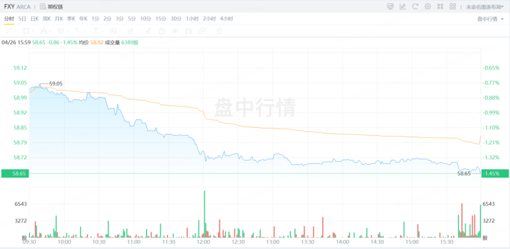Click the 均价 58.82 average price value

tap(91, 42)
